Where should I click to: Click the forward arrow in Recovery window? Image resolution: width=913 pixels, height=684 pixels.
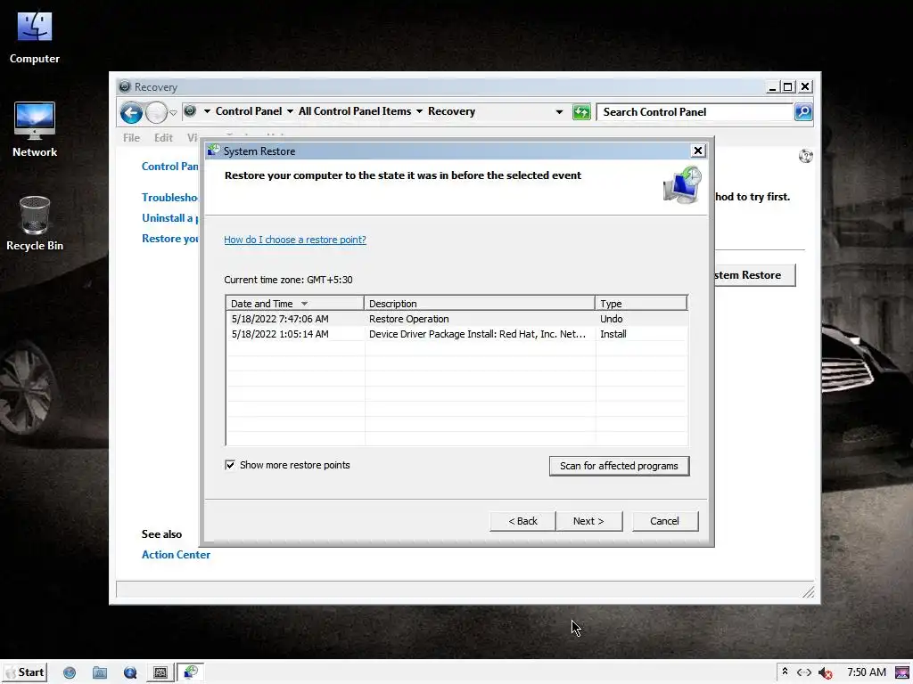[x=156, y=112]
